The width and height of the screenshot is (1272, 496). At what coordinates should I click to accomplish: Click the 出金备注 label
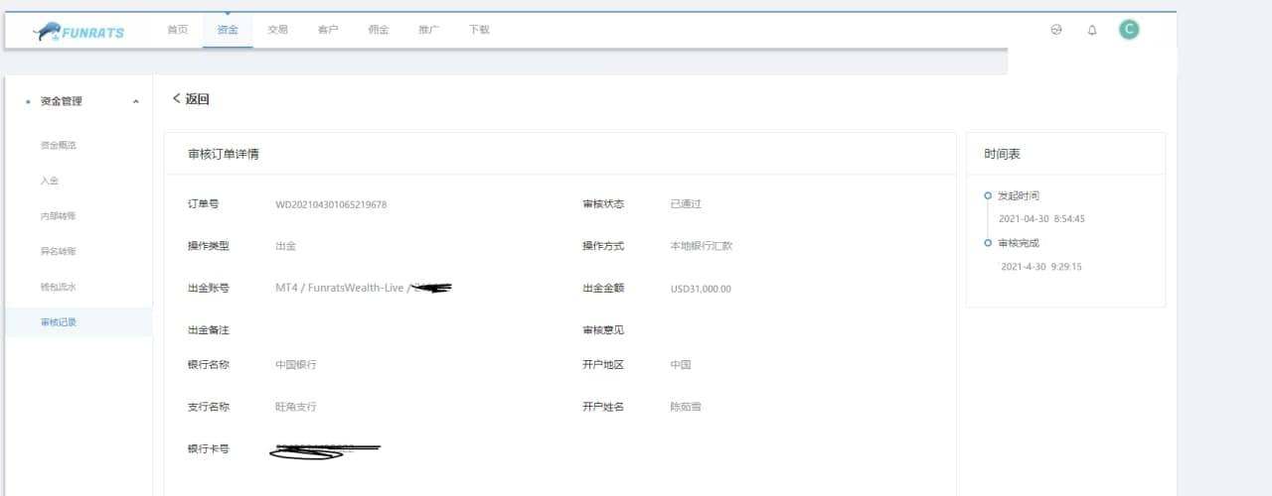coord(209,329)
